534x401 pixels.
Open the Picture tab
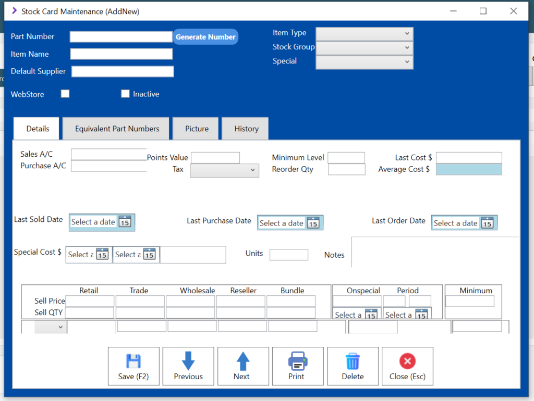(x=197, y=129)
